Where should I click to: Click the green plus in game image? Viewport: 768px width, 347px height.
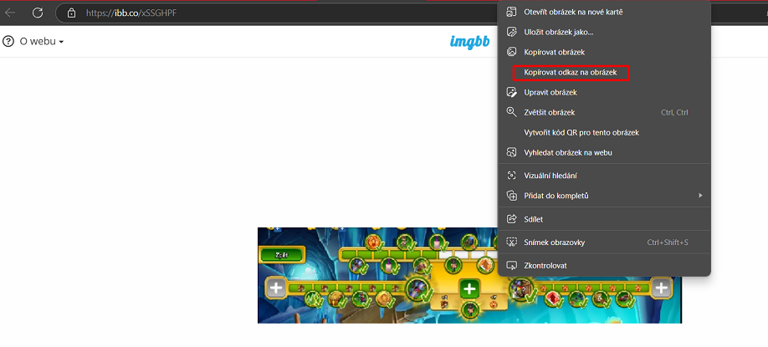click(x=469, y=288)
